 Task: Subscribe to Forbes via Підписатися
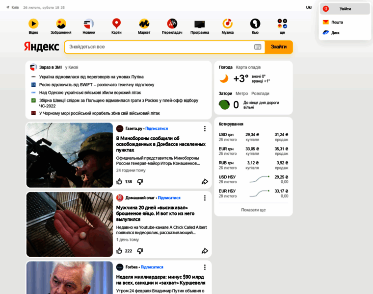(x=152, y=267)
